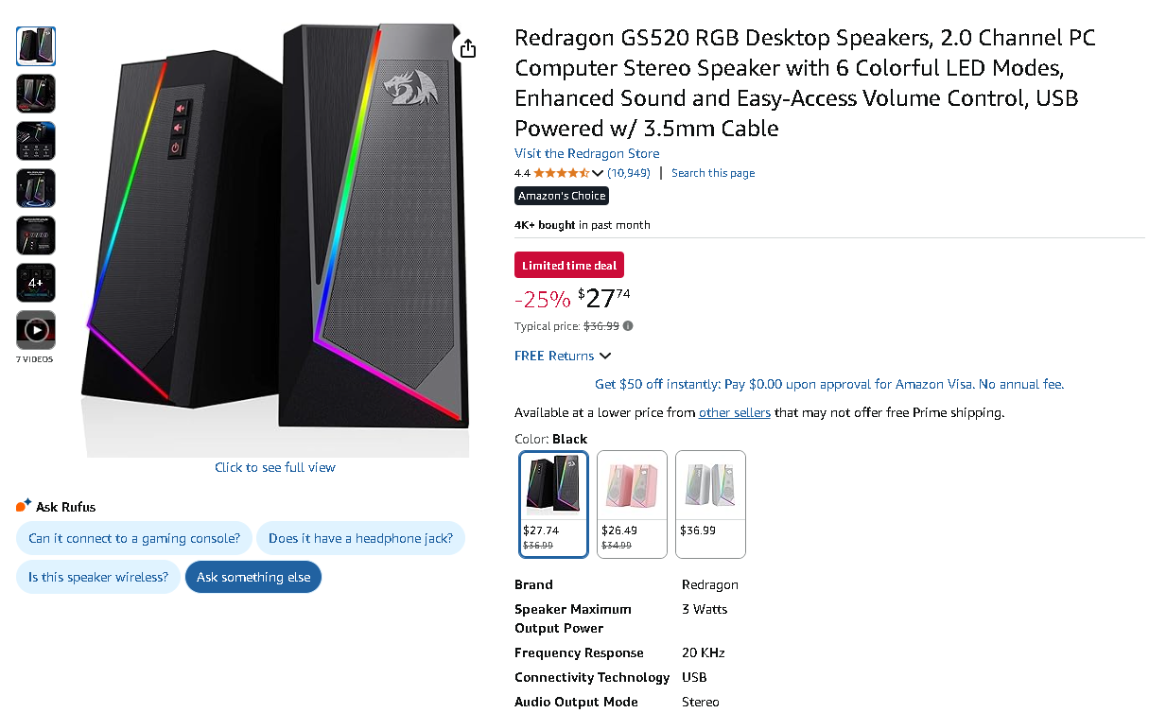Viewport: 1149px width, 713px height.
Task: Expand the FREE Returns dropdown
Action: [563, 356]
